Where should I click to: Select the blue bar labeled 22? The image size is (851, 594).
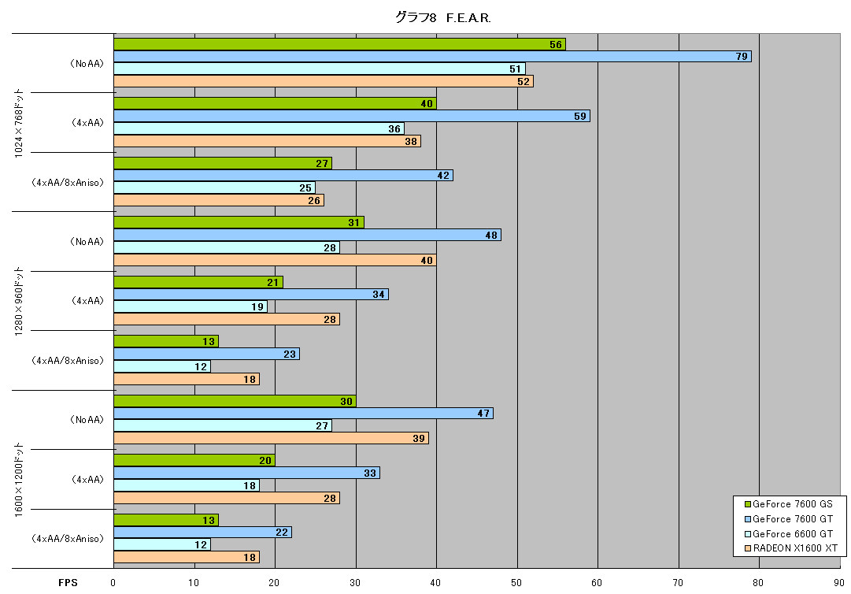click(x=202, y=532)
